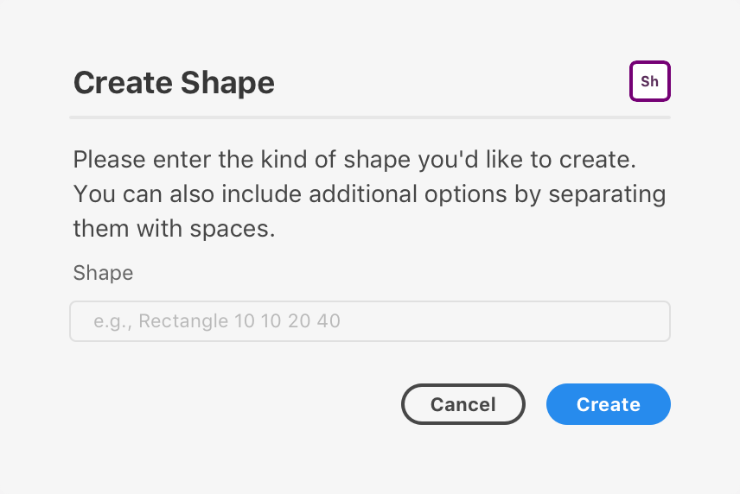Dismiss the dialog with Cancel

(x=463, y=404)
